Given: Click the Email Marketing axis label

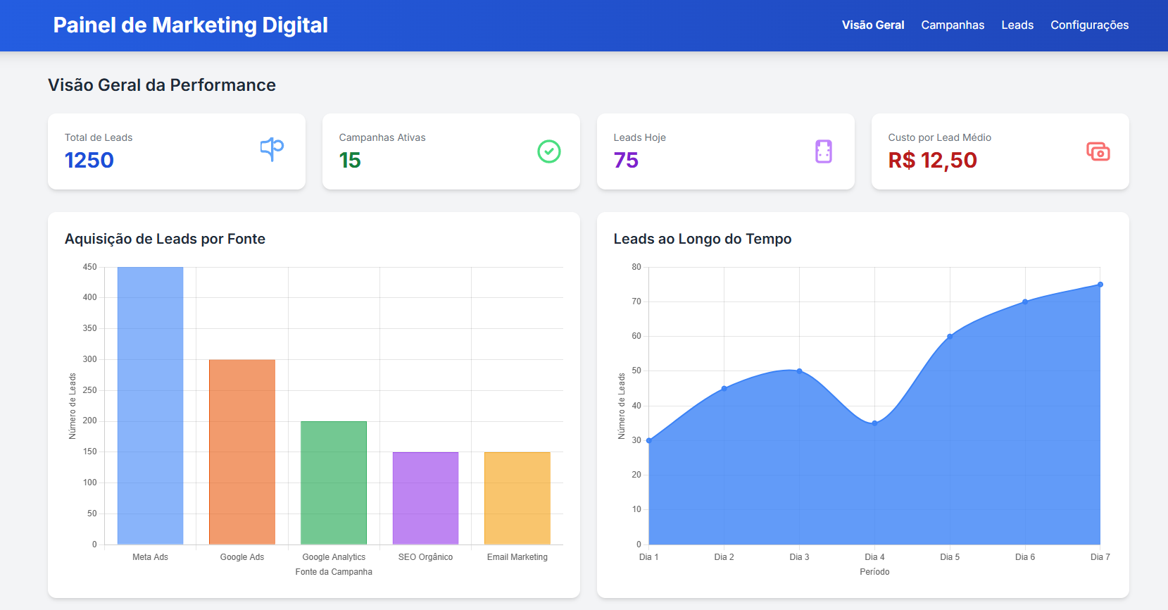Looking at the screenshot, I should (x=517, y=557).
